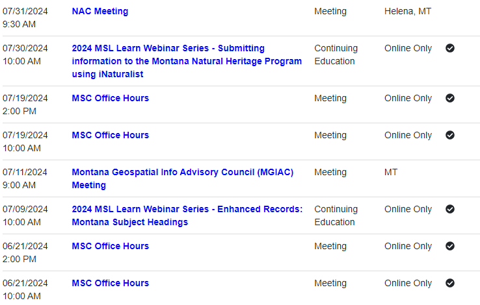Screen dimensions: 480x305
Task: Click check icon for 07/19 2:00 PM Office Hours
Action: [450, 98]
